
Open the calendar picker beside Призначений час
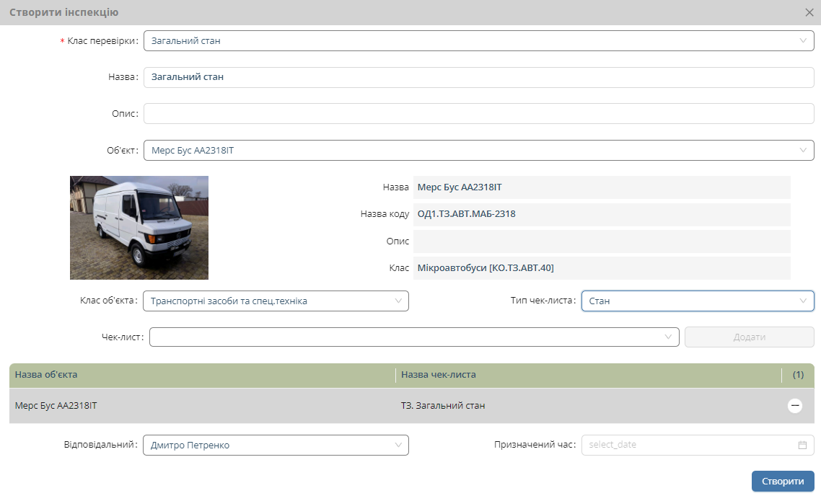point(802,445)
